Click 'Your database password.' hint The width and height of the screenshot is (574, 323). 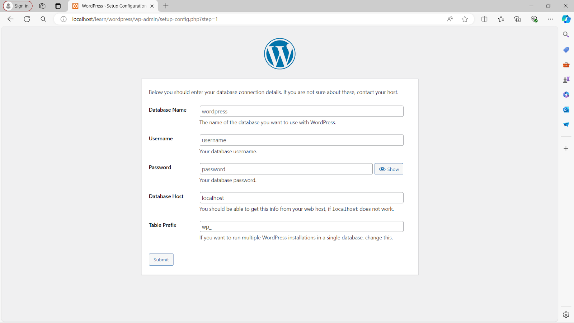click(228, 180)
